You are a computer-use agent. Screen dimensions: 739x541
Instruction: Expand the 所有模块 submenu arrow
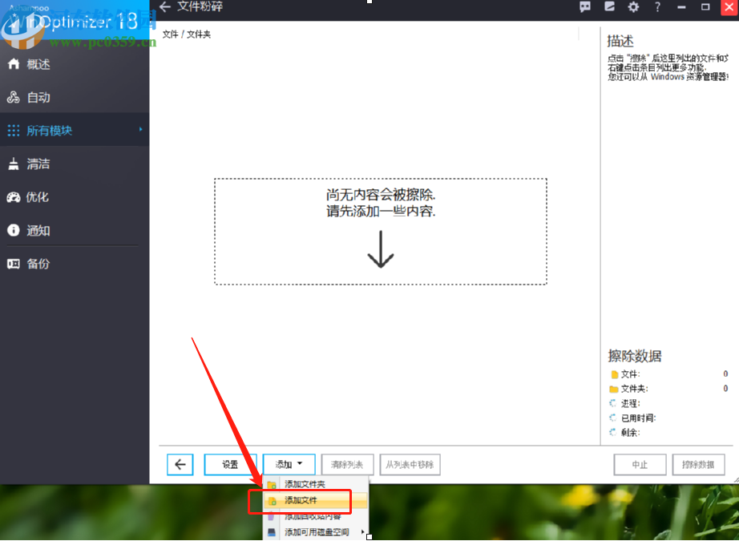[x=140, y=129]
